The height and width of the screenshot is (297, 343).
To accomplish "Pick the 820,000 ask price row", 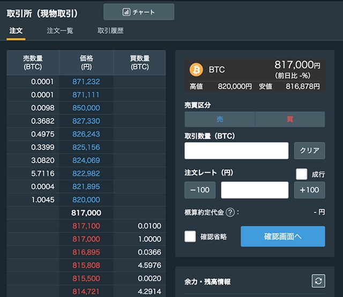I will [86, 199].
